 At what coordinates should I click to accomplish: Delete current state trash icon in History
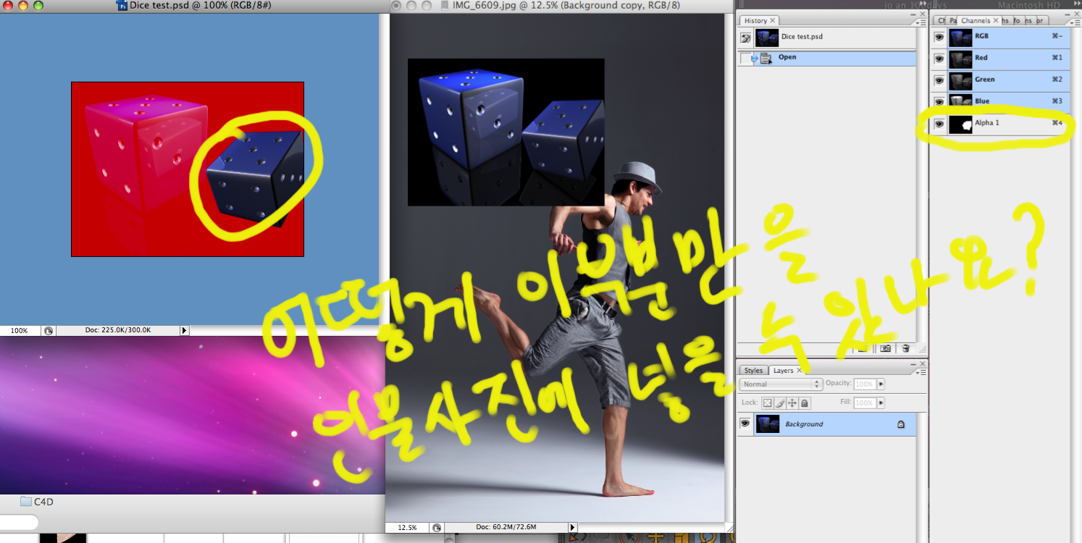point(905,348)
